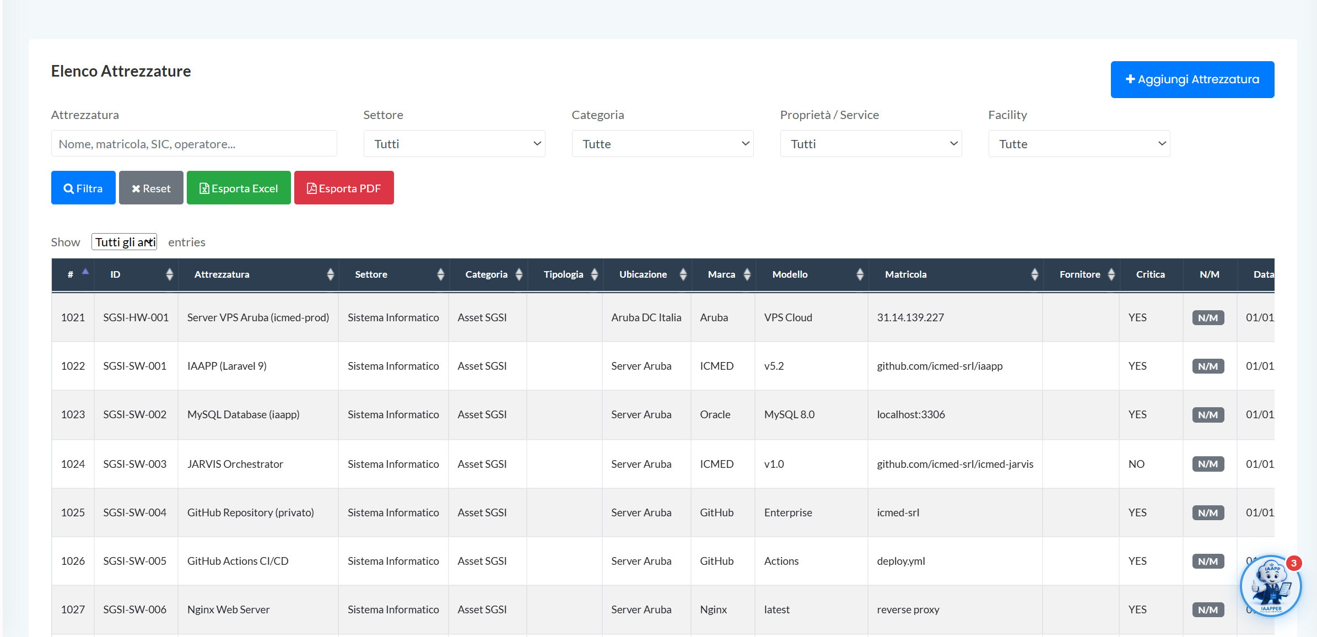Open the Categoria filter dropdown
Viewport: 1317px width, 637px height.
tap(662, 144)
